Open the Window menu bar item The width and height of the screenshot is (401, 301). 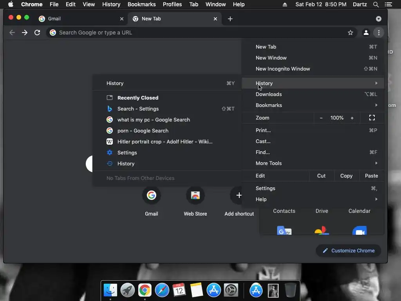216,4
